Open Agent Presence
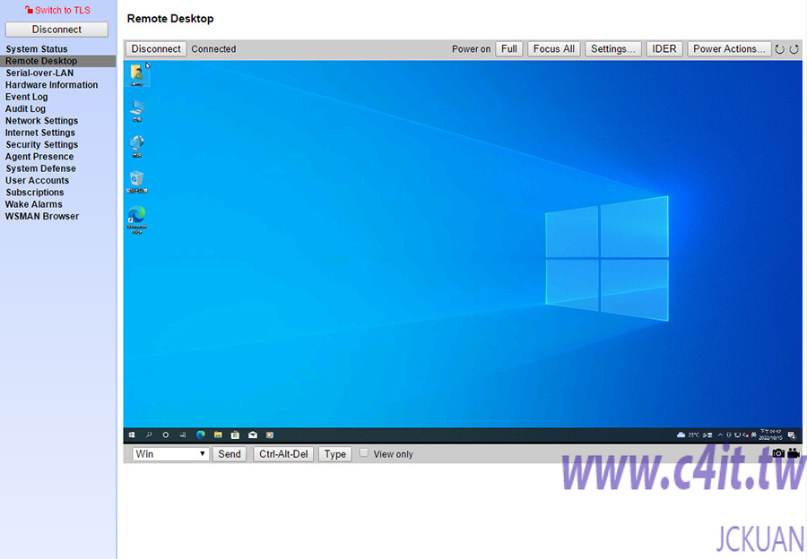Screen dimensions: 807x559 tap(39, 157)
